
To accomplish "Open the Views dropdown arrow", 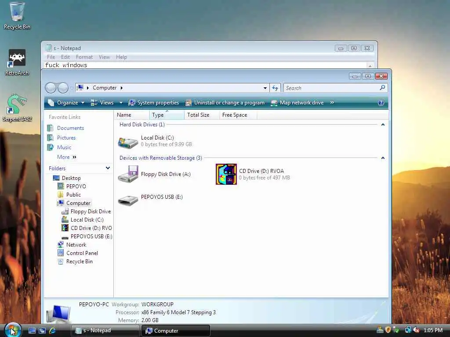I will click(121, 103).
